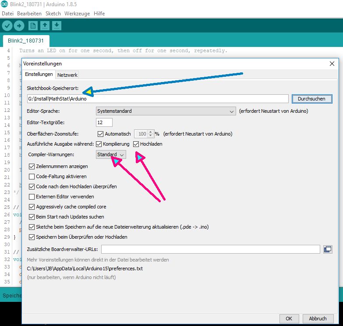Open the Compiler-Warnungen Standard dropdown
Image resolution: width=343 pixels, height=326 pixels.
(x=111, y=154)
